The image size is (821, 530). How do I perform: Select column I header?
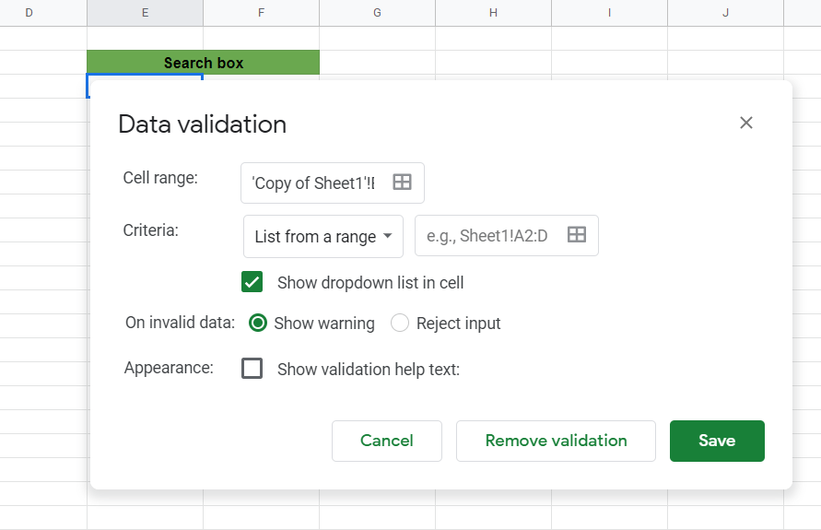tap(609, 13)
